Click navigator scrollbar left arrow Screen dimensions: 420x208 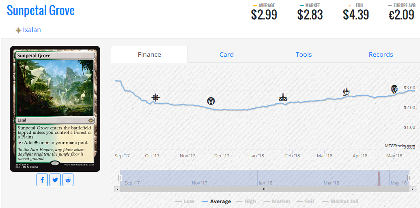[117, 189]
